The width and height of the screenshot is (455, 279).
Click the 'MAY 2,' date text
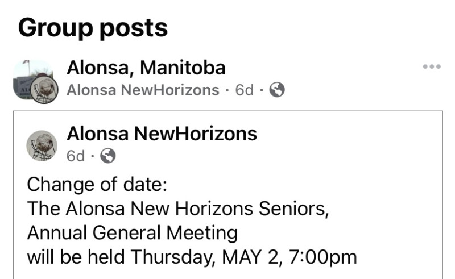(252, 257)
